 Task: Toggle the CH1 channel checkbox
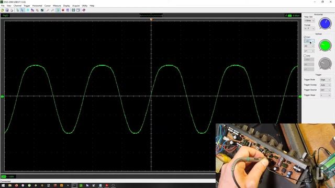305,37
